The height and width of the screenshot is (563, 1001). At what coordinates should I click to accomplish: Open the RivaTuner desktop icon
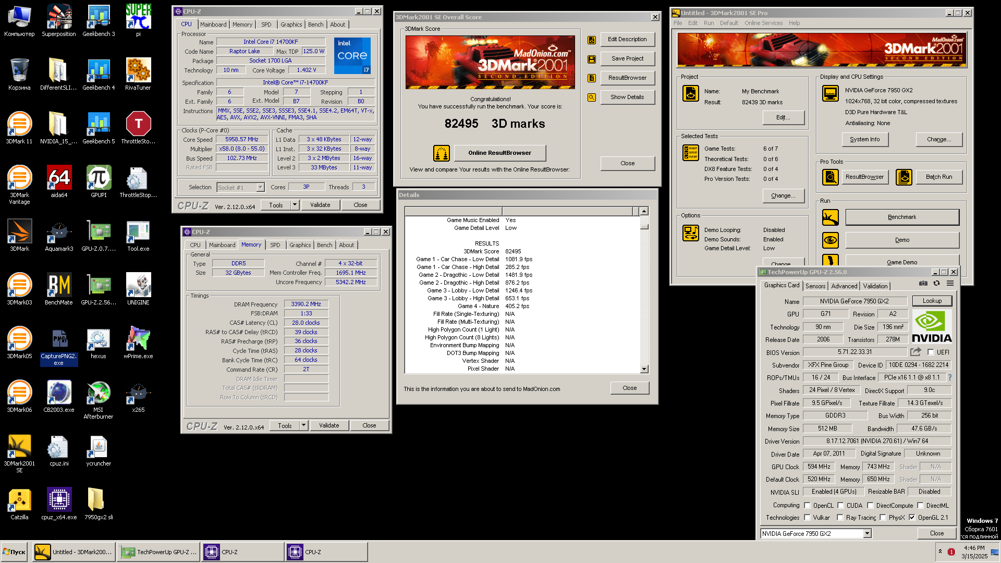coord(138,75)
